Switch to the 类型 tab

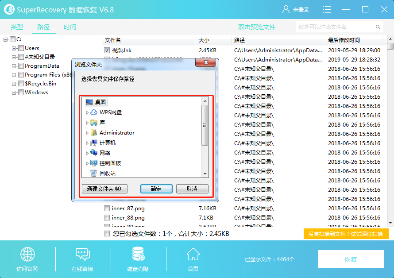click(16, 27)
